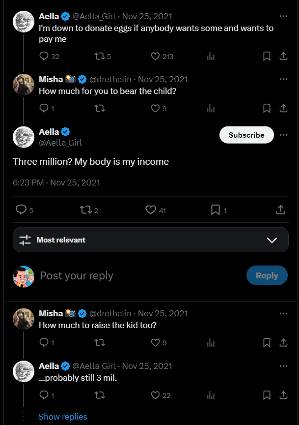Share the main "Three million?" tweet

pyautogui.click(x=280, y=210)
